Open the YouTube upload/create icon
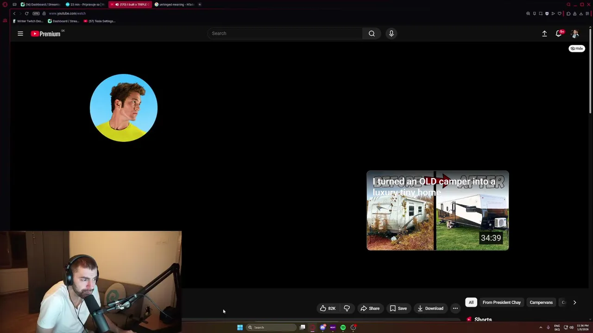 click(545, 33)
